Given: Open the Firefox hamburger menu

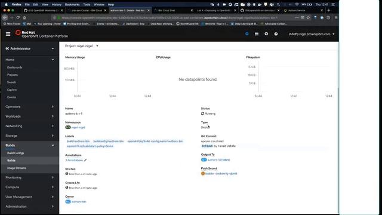Looking at the screenshot, I should (336, 17).
